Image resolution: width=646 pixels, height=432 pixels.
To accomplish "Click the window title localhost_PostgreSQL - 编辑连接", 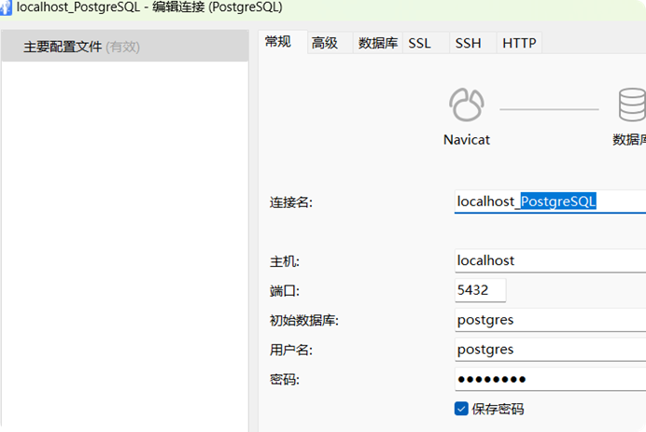I will click(149, 7).
